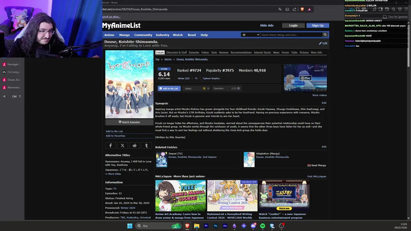The width and height of the screenshot is (411, 231).
Task: Open Spotify from the taskbar
Action: [263, 226]
